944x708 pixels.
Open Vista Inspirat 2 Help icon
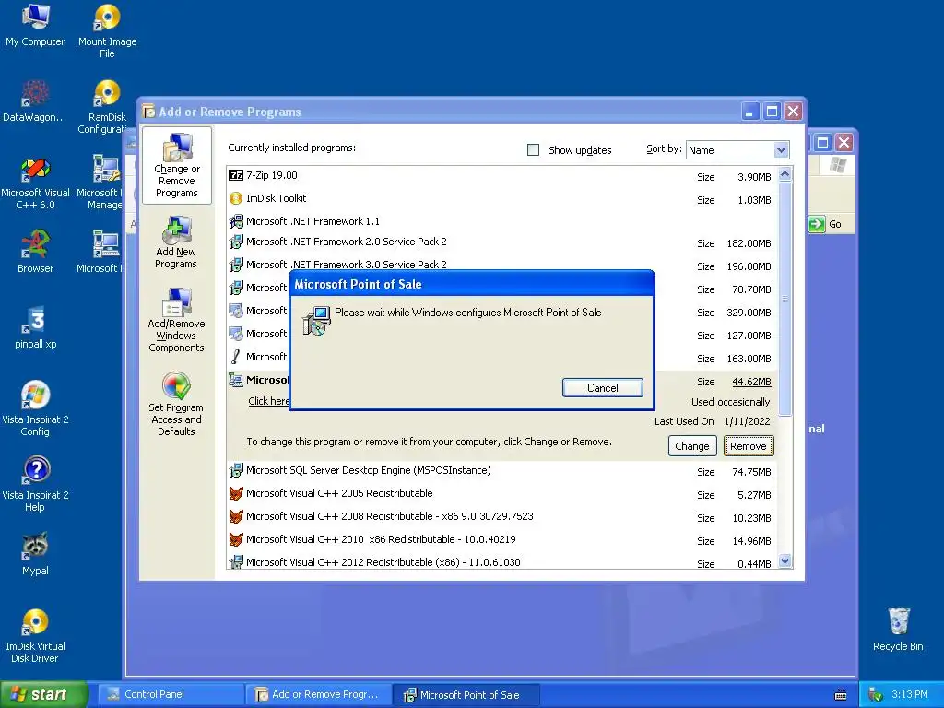pos(36,484)
